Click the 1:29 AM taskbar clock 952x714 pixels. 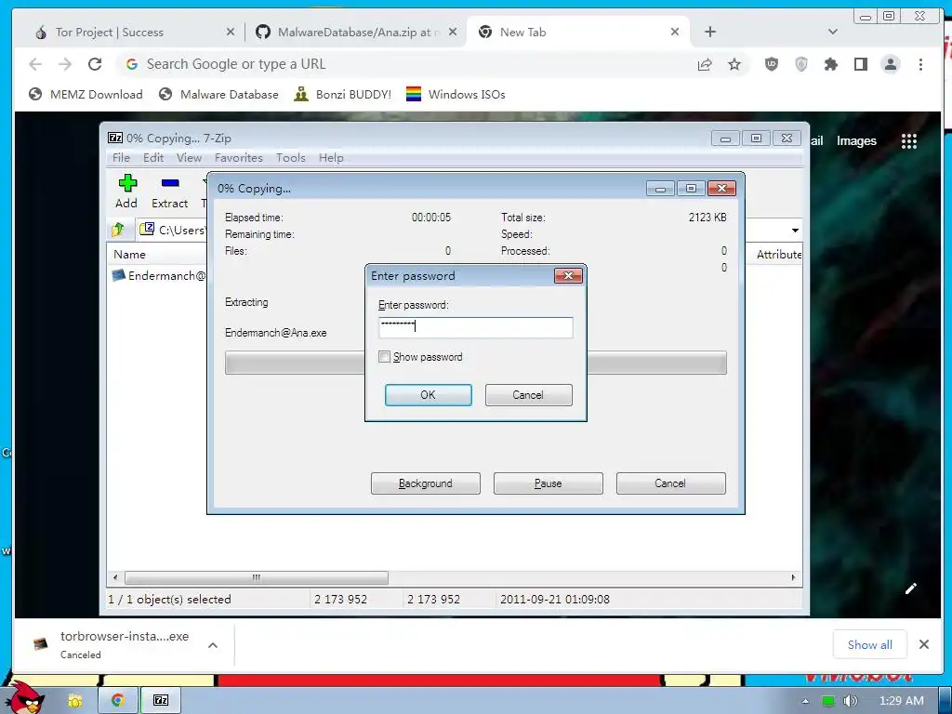coord(902,701)
